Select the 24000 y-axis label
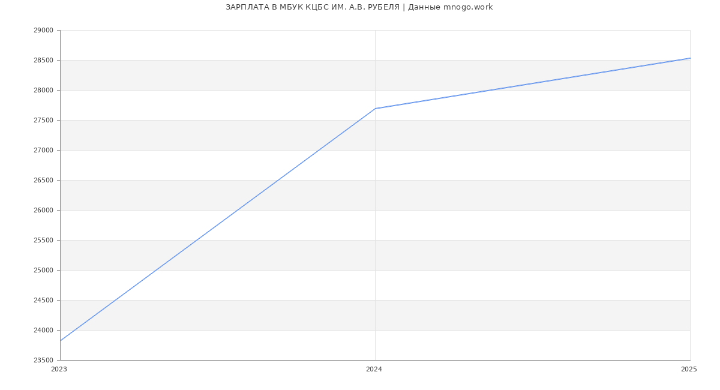Viewport: 720px width, 390px height. 43,331
